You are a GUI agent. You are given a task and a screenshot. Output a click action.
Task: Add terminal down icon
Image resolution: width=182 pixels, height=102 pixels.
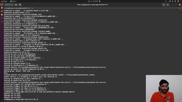coord(20,5)
